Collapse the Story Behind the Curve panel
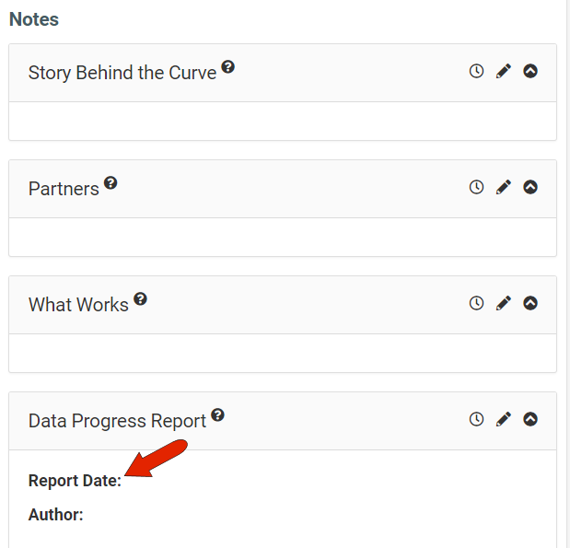 (x=530, y=71)
